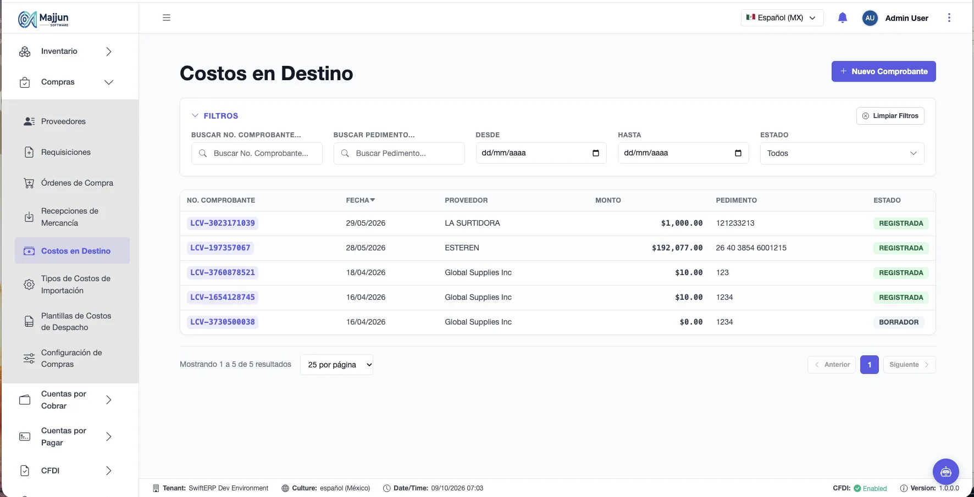Open the notifications bell

click(x=843, y=18)
